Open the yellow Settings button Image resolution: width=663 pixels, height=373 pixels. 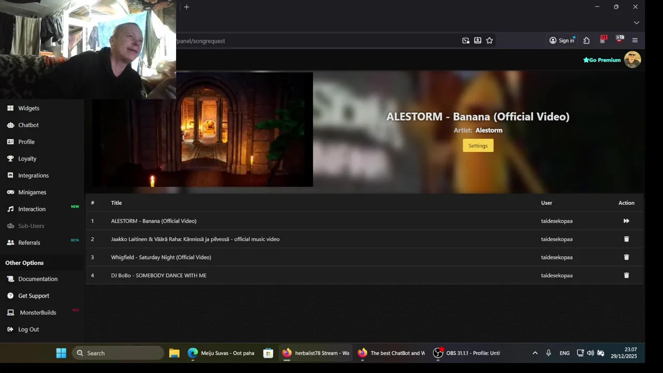click(478, 146)
